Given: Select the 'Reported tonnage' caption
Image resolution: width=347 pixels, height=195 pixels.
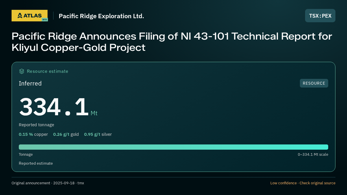Looking at the screenshot, I should (36, 125).
